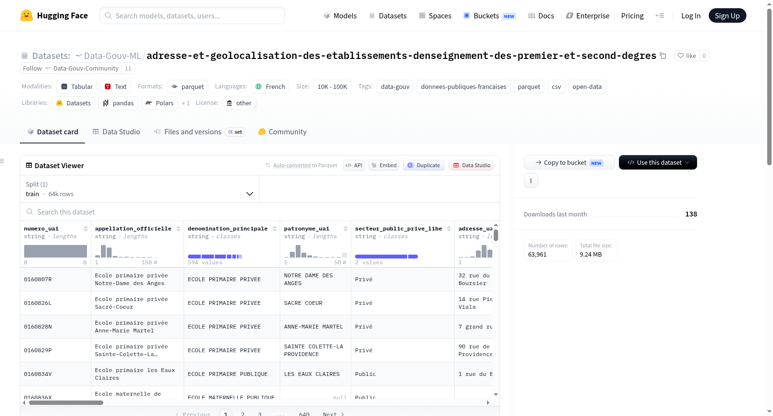
Task: Copy dataset name with copy icon
Action: coord(663,56)
